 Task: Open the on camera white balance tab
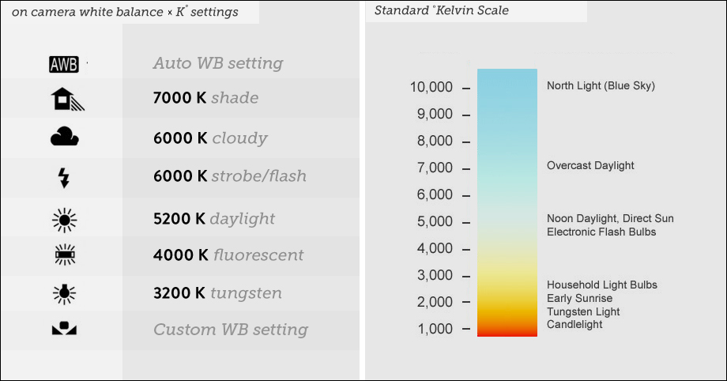pyautogui.click(x=125, y=12)
